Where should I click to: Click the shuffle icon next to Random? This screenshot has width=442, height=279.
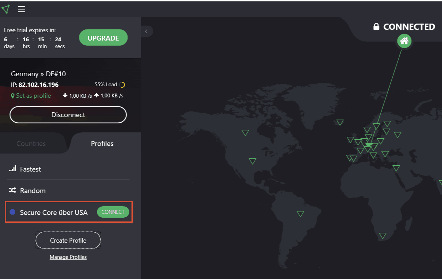coord(12,190)
